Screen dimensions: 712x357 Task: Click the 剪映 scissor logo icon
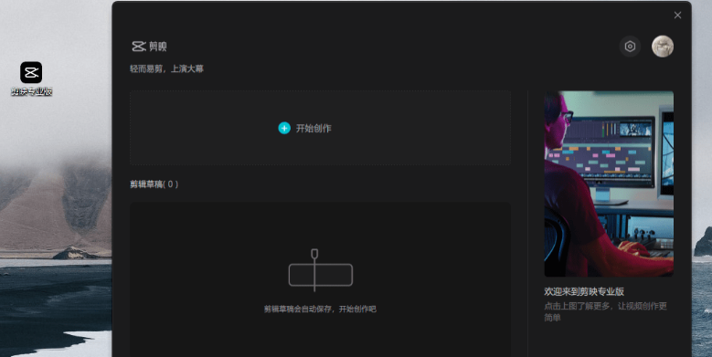coord(139,47)
